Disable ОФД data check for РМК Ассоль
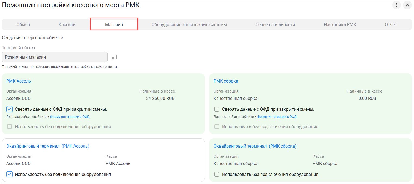414x184 pixels. pos(10,109)
